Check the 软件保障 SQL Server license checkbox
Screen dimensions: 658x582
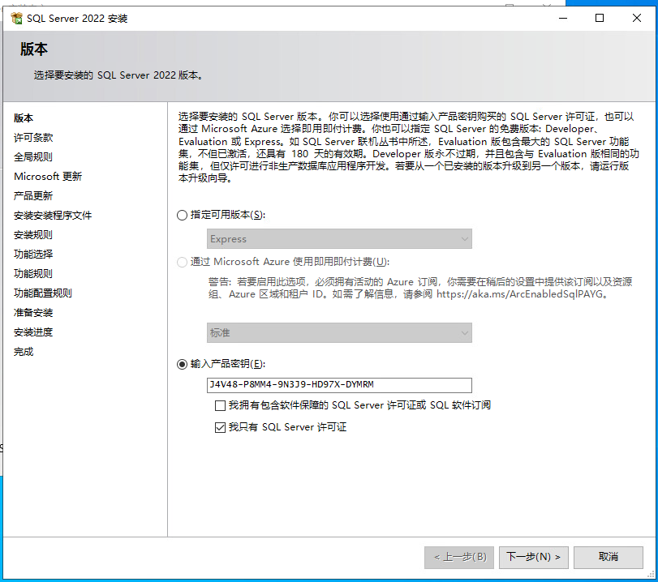(220, 405)
